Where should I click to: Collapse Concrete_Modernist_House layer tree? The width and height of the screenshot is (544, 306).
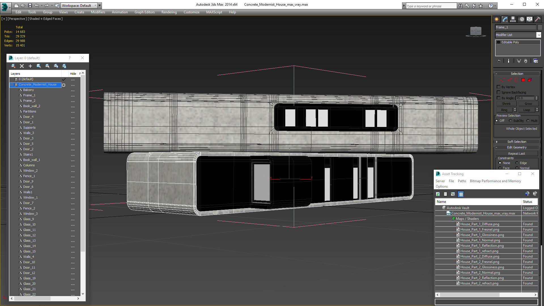[12, 85]
